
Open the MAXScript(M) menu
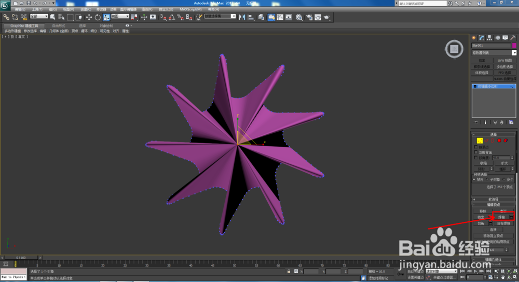click(x=190, y=9)
